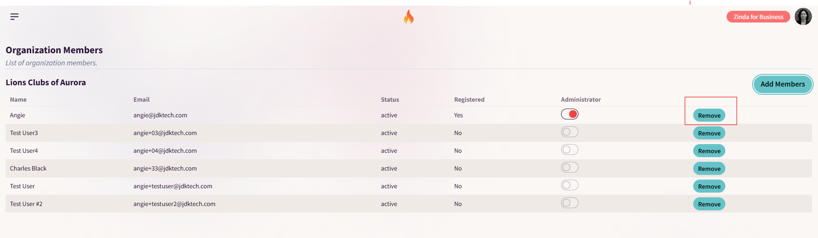Open the user profile avatar
This screenshot has height=238, width=818.
coord(803,17)
